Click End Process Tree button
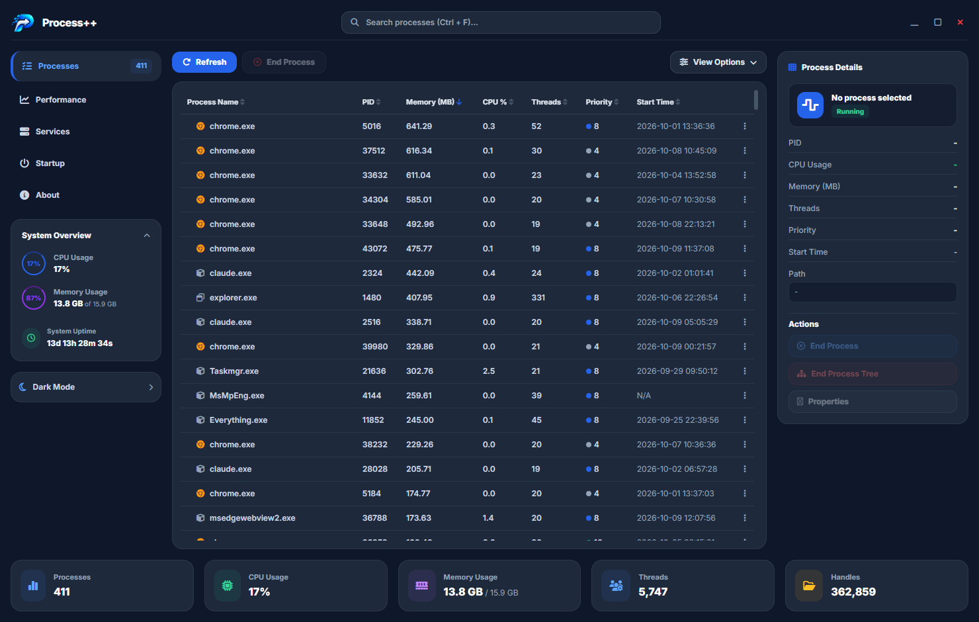 pyautogui.click(x=873, y=374)
